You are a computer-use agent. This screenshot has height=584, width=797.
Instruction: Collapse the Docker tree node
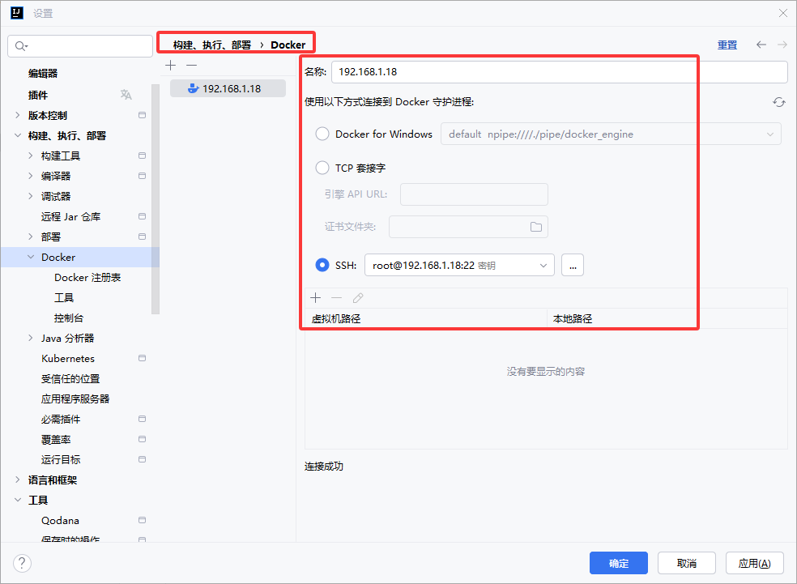pos(31,257)
